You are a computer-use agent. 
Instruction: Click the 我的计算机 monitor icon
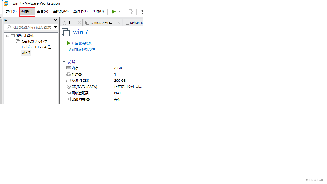[x=13, y=36]
